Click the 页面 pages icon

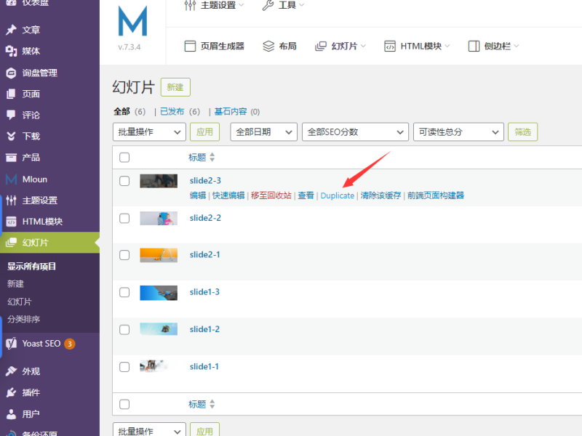point(11,94)
